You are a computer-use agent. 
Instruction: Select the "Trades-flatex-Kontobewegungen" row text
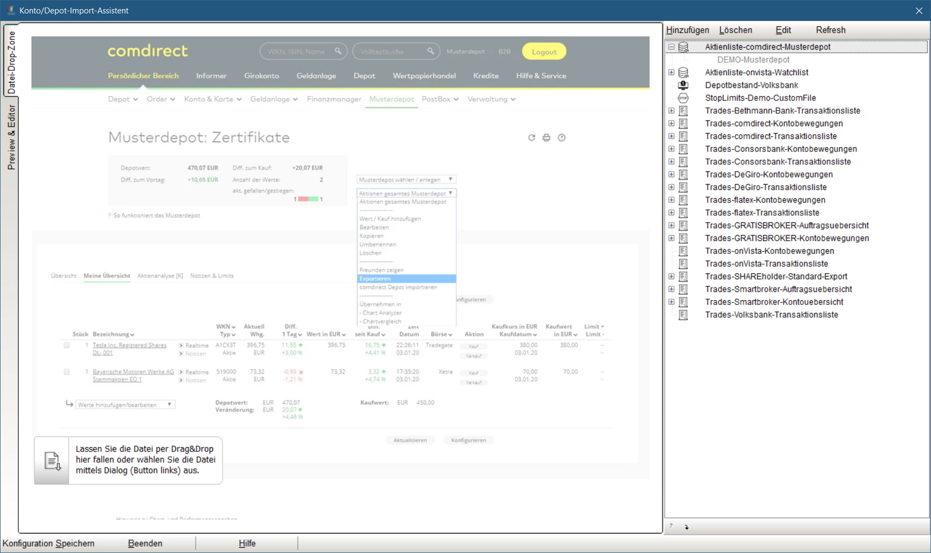point(765,200)
